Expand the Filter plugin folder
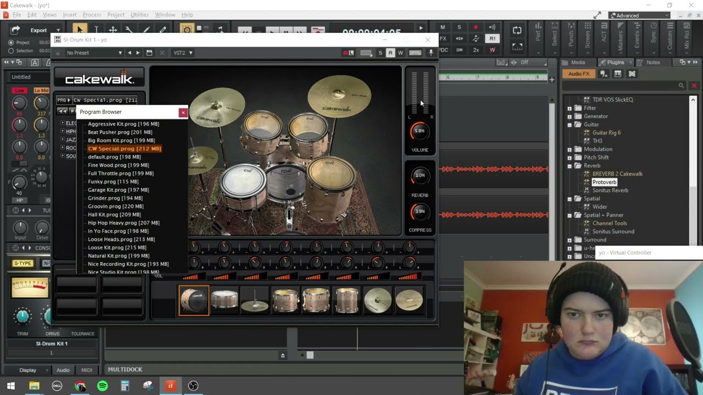703x395 pixels. pos(570,108)
